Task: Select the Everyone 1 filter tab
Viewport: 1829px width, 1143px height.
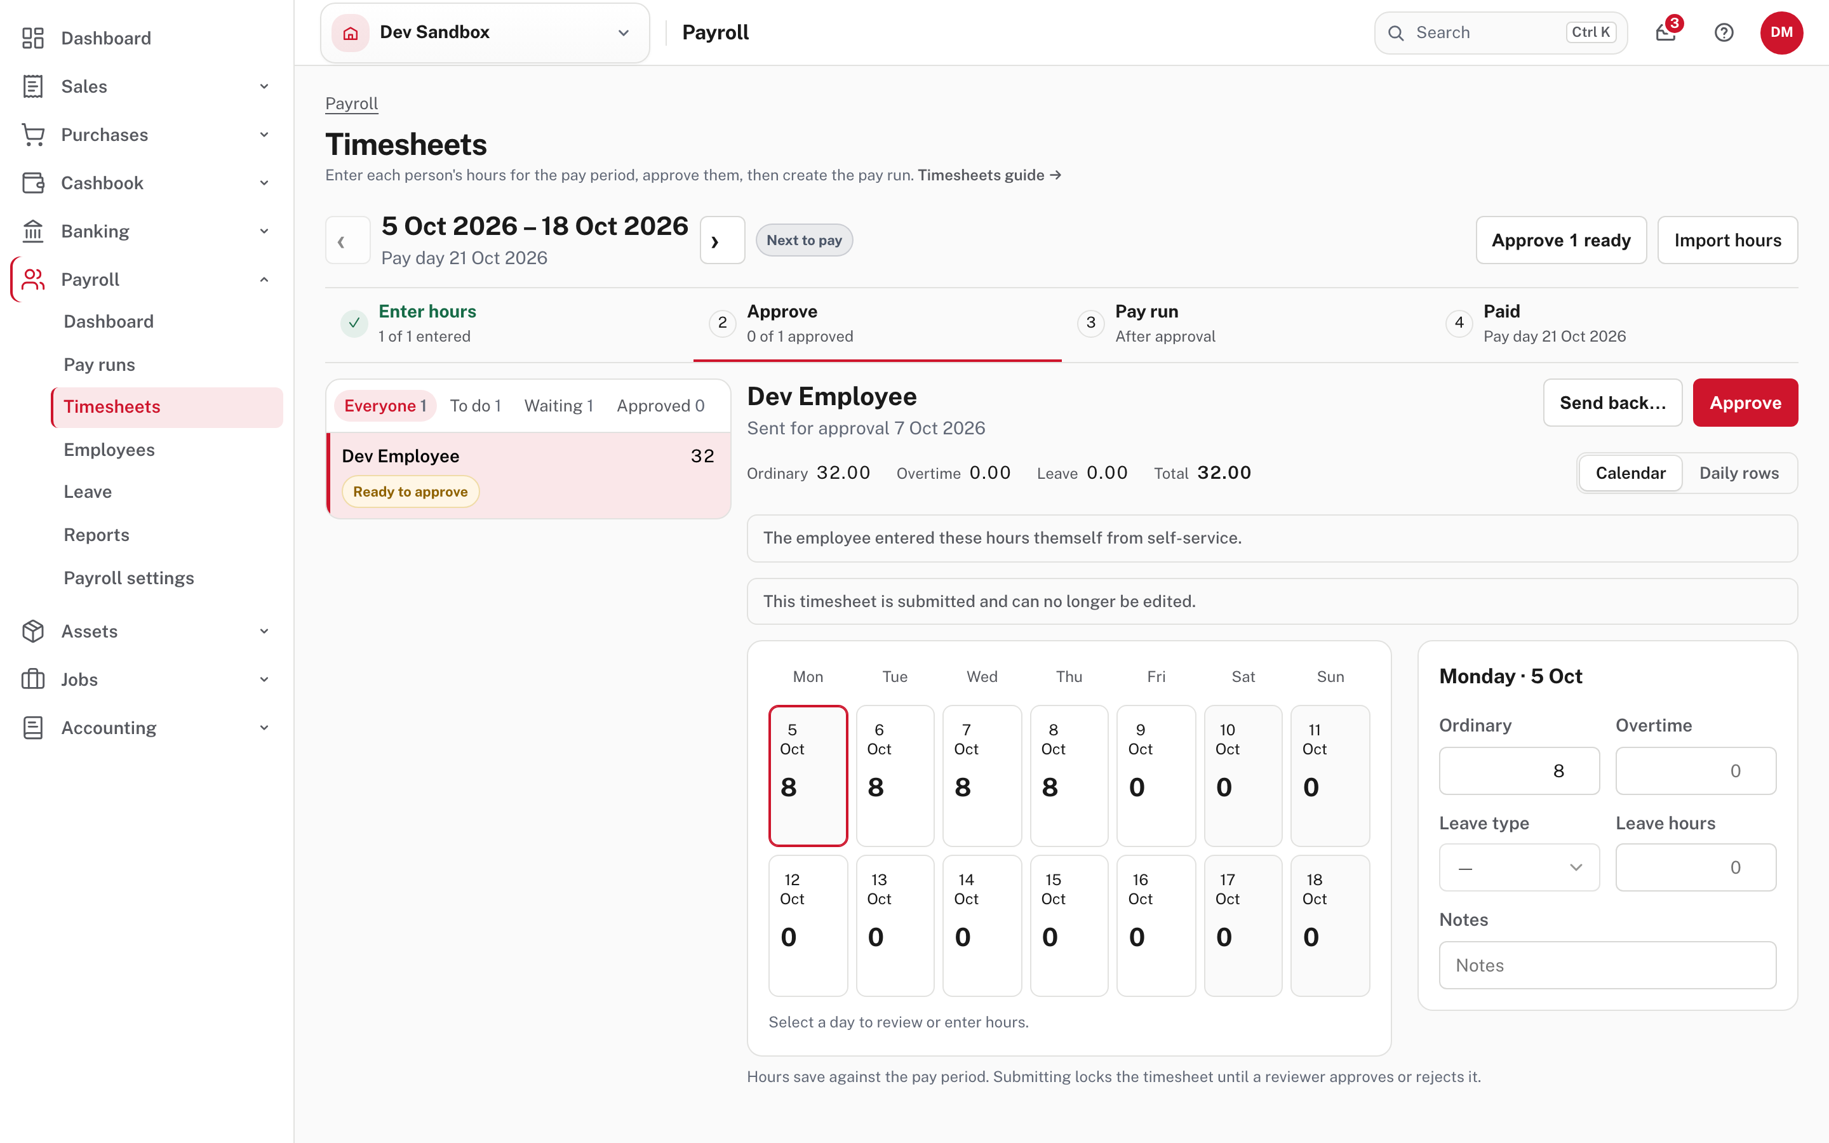Action: [385, 406]
